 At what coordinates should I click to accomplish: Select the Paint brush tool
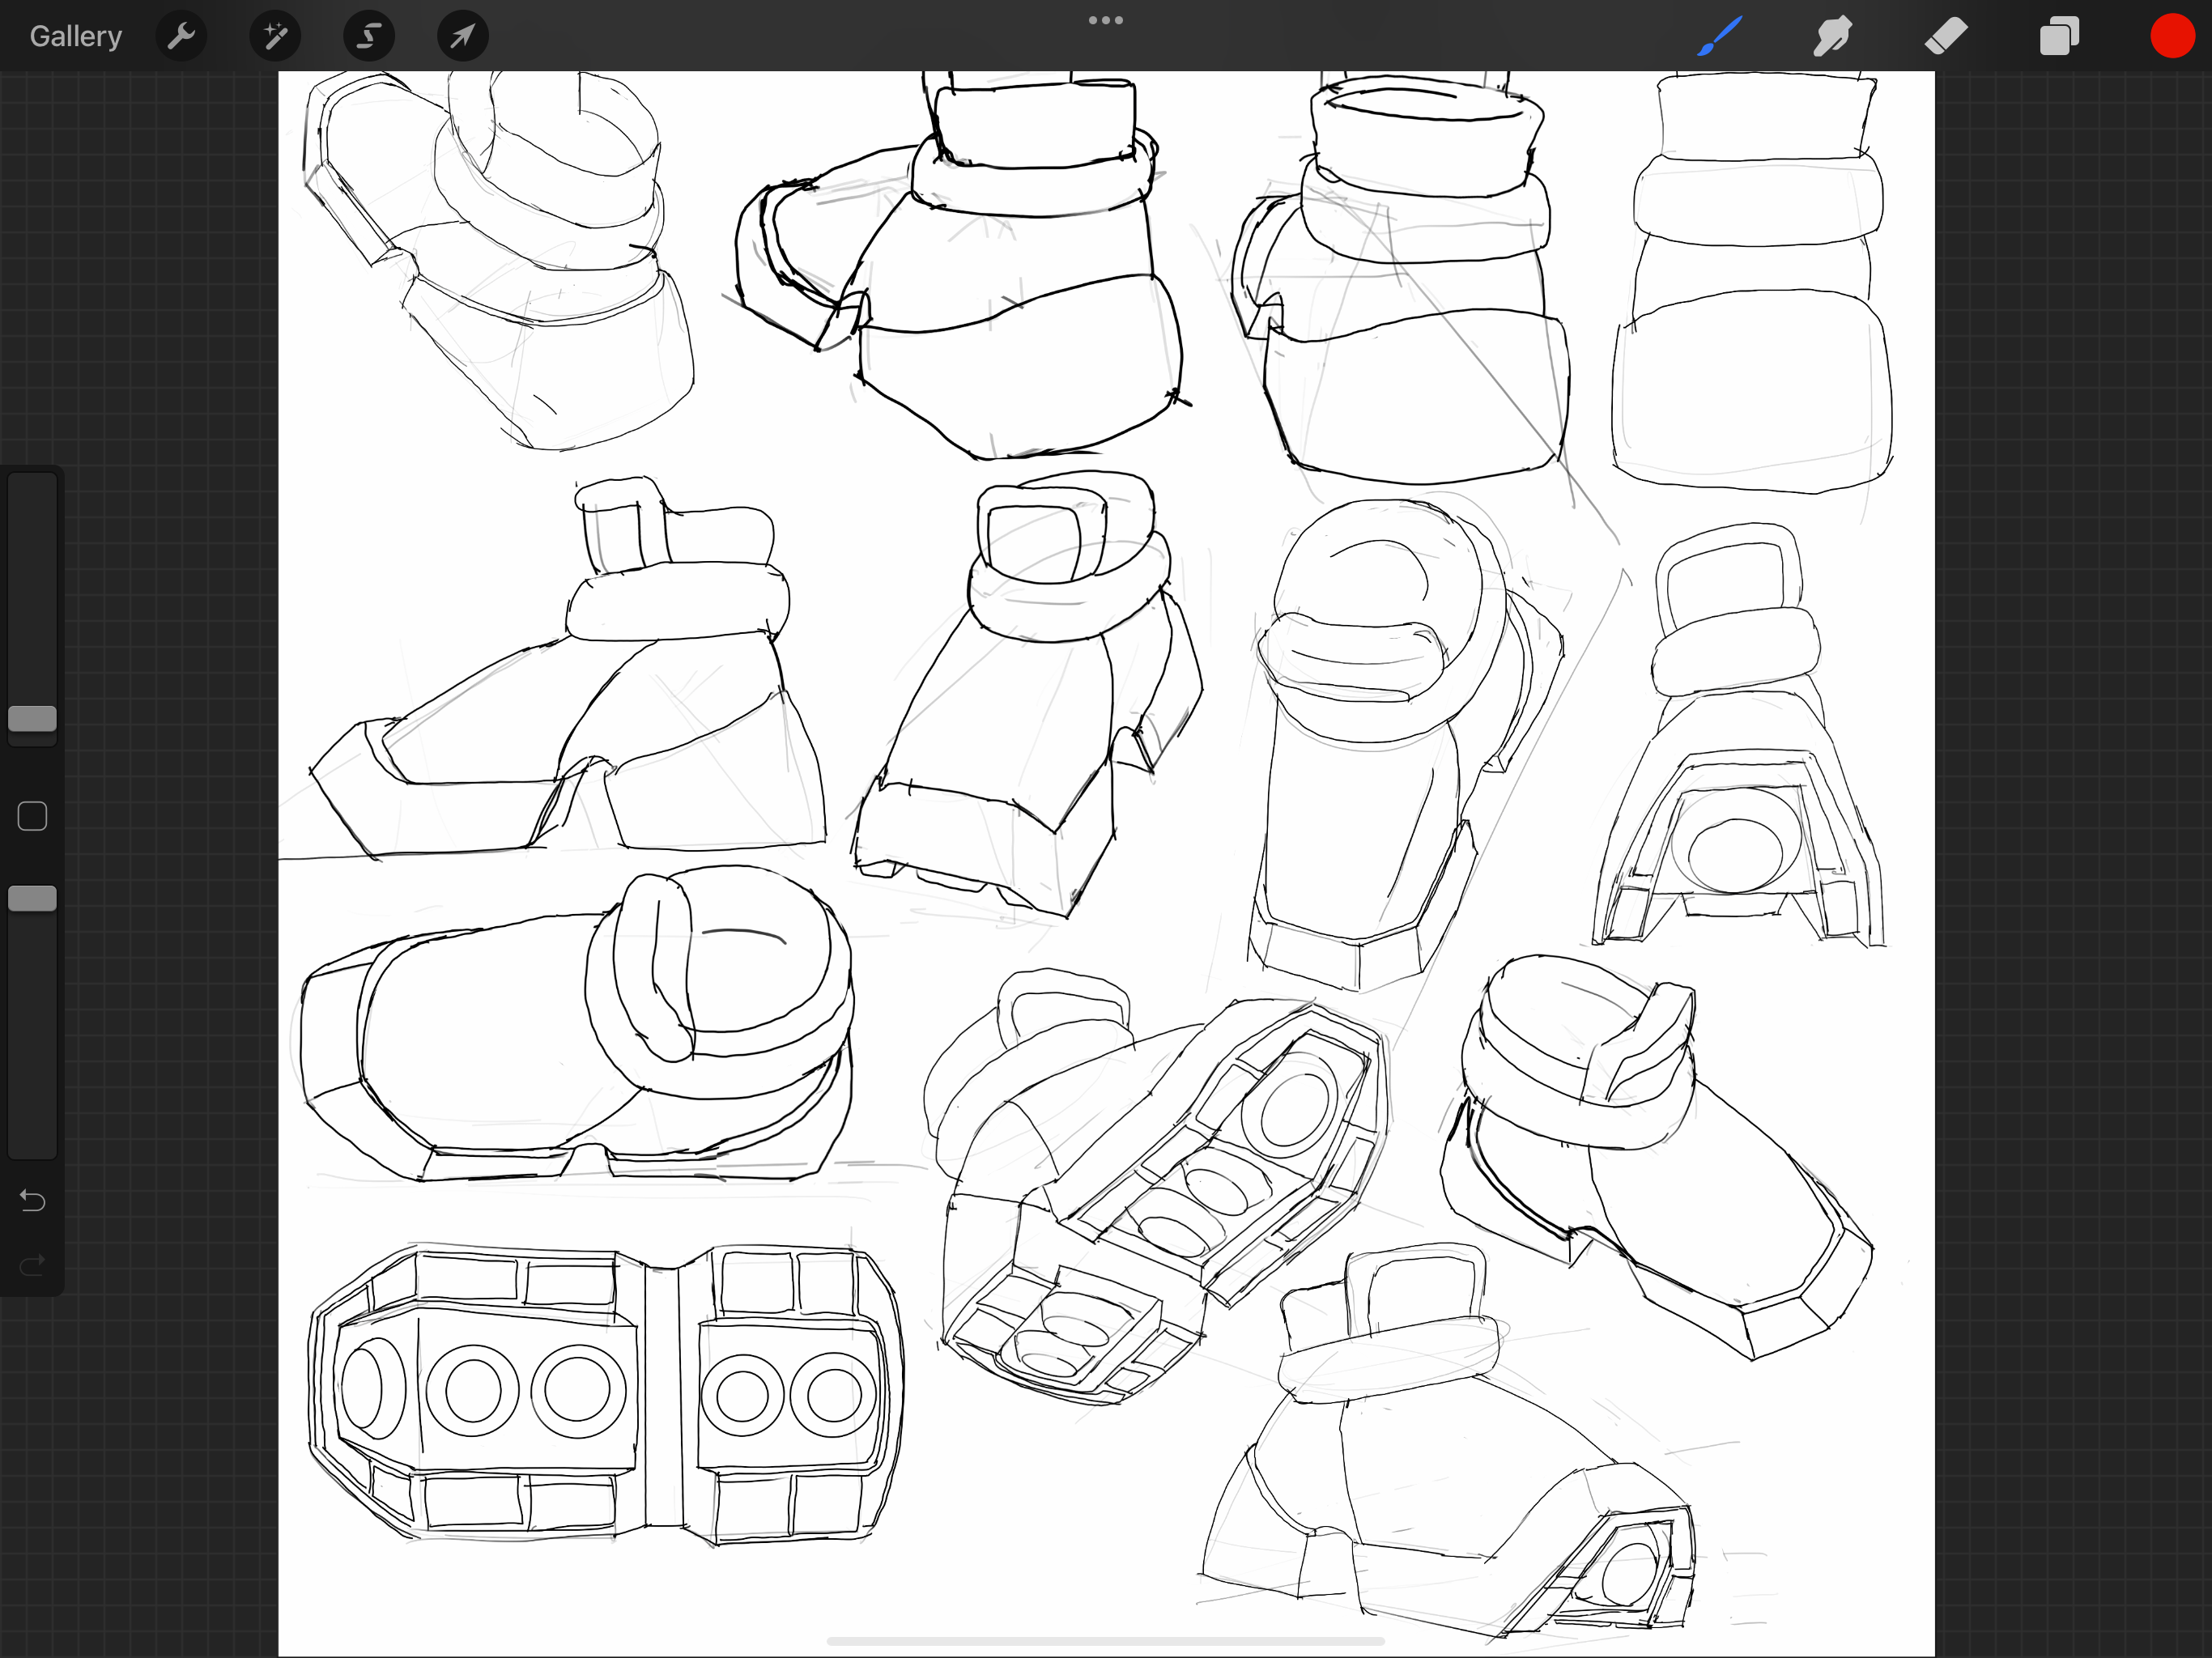click(1719, 36)
